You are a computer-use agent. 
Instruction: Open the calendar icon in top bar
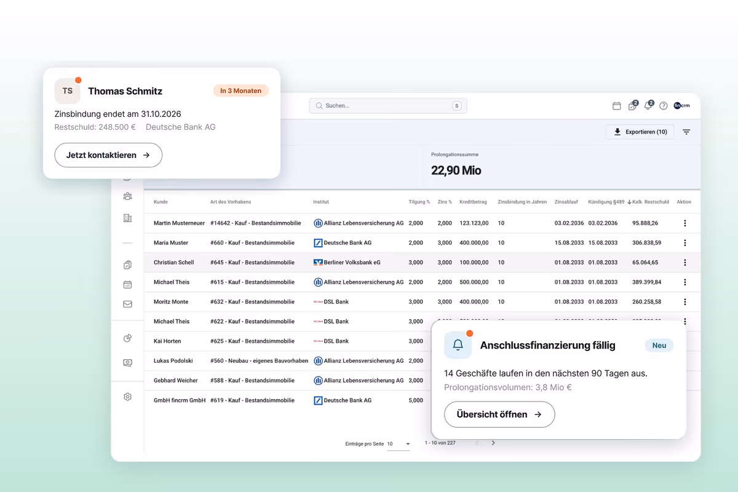(617, 106)
